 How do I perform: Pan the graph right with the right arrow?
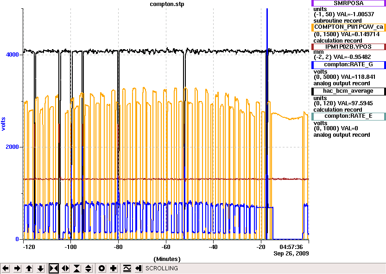pyautogui.click(x=17, y=268)
